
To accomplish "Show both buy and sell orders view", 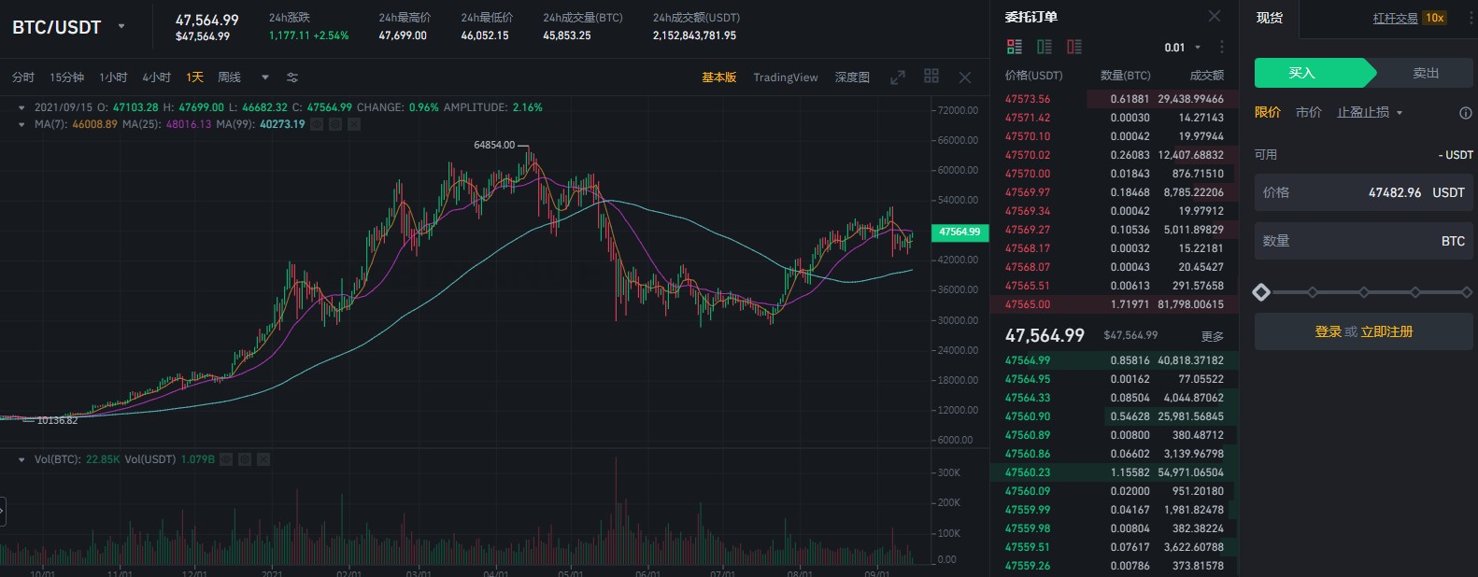I will 1015,47.
